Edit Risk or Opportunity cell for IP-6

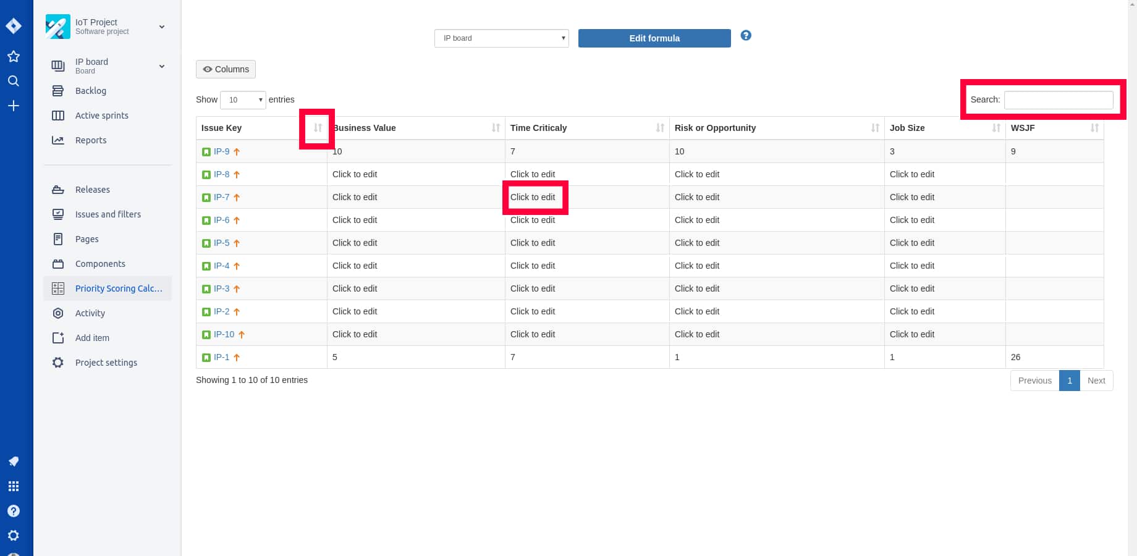[697, 220]
